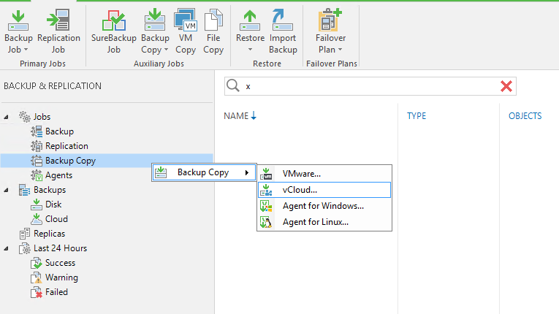Click the VM Copy ribbon icon
The width and height of the screenshot is (559, 314).
coord(186,20)
